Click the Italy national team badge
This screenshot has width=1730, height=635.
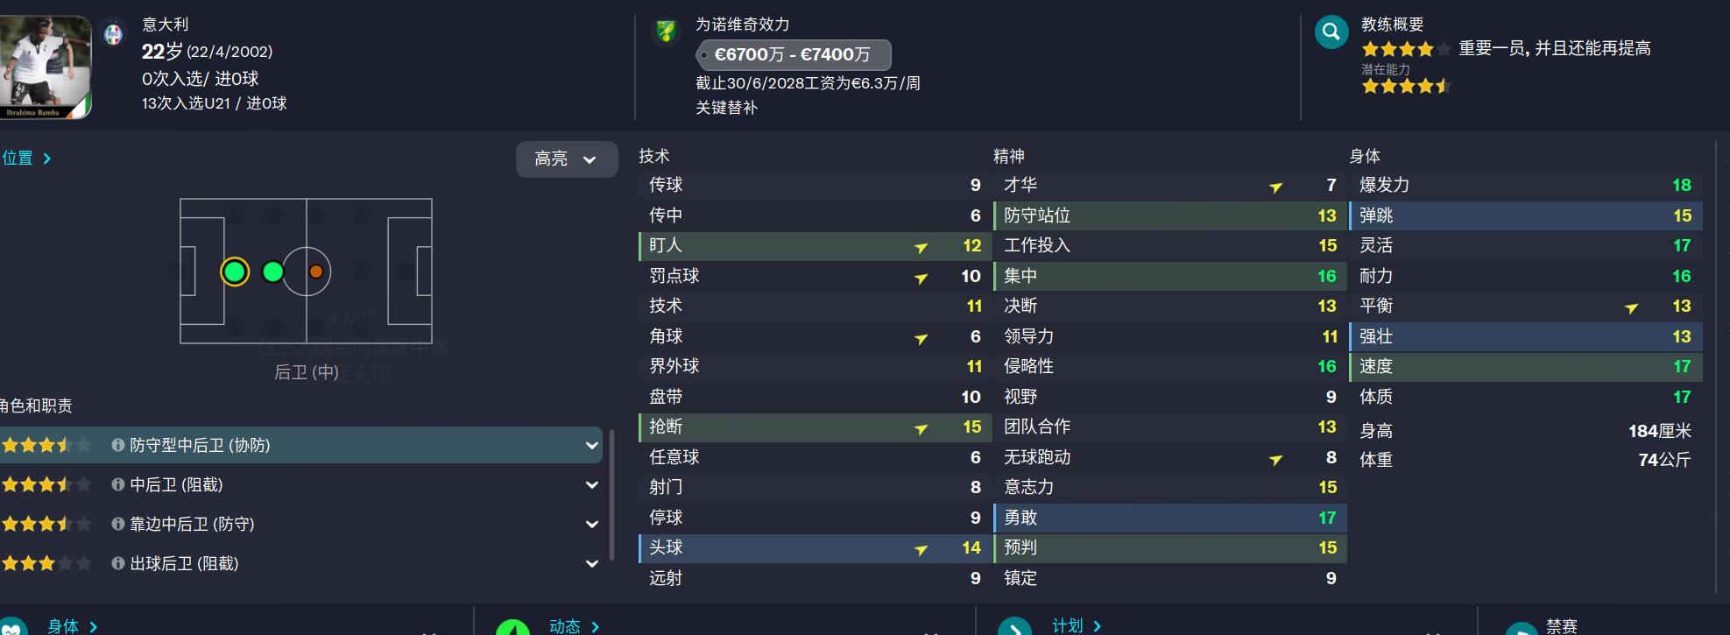(x=113, y=35)
